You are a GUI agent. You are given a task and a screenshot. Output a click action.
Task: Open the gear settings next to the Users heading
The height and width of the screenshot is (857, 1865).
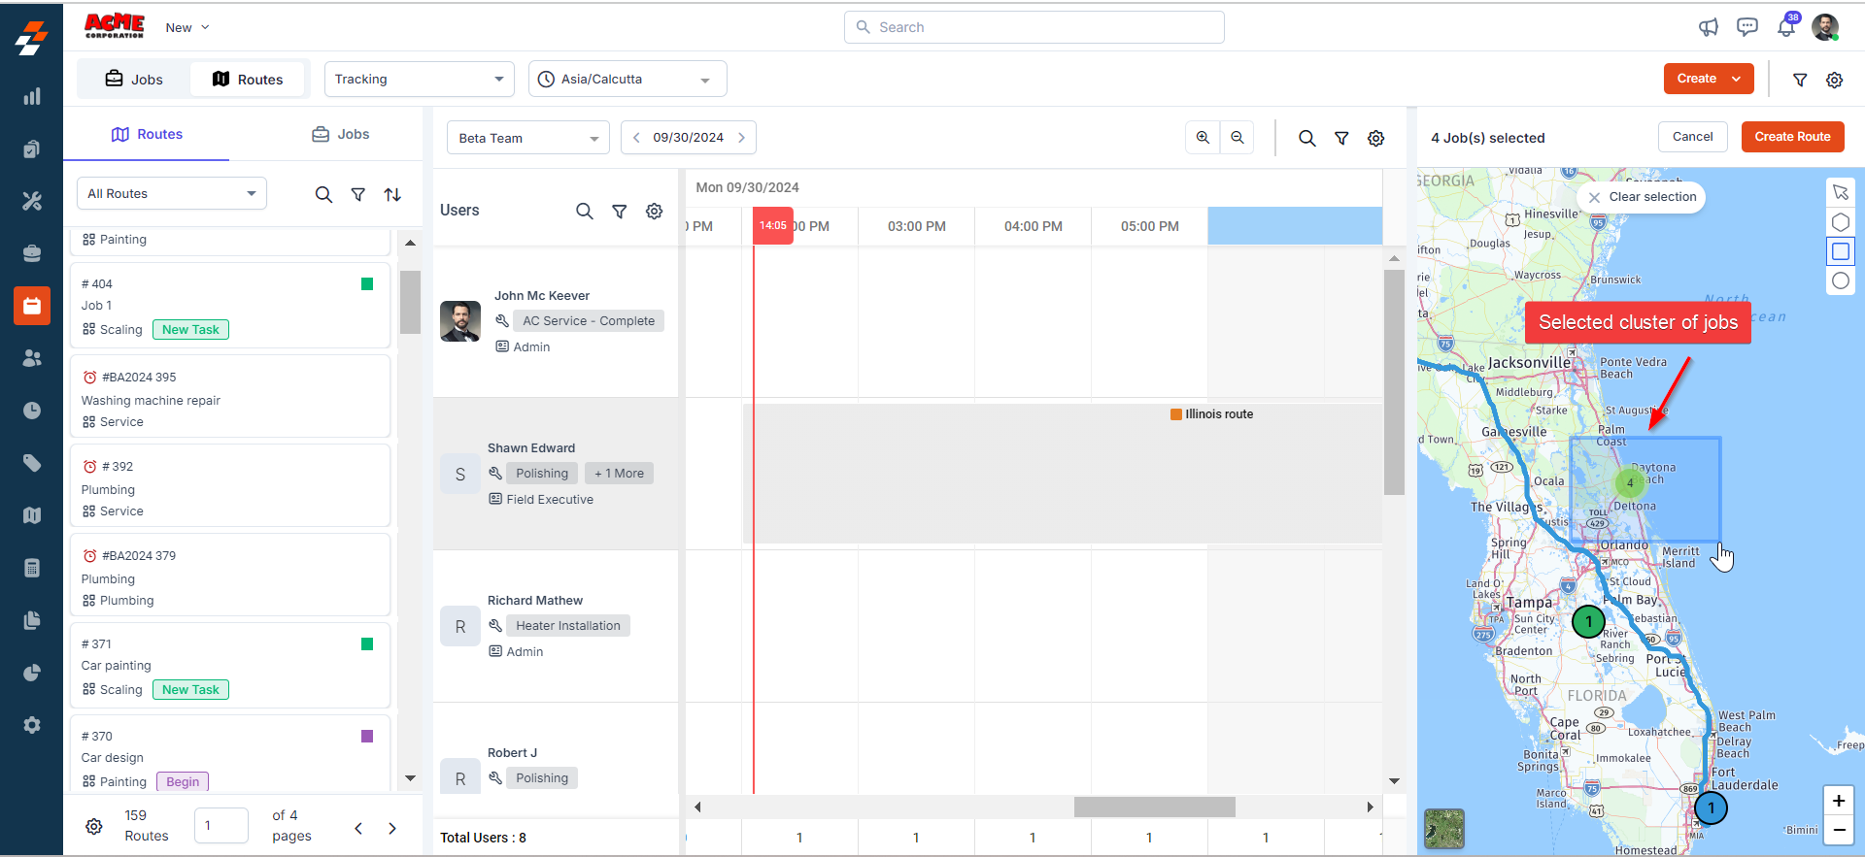tap(655, 211)
